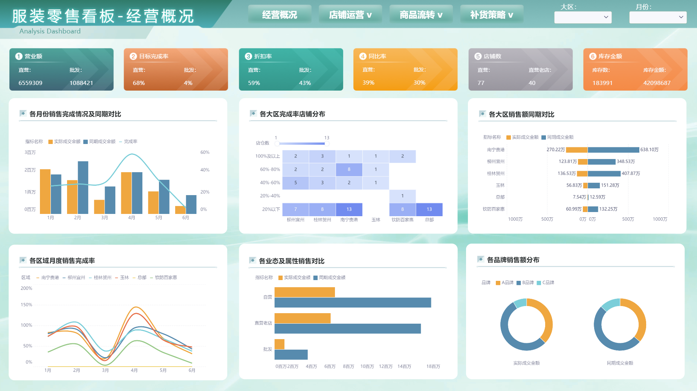The width and height of the screenshot is (697, 391).
Task: Click the 自营 blue bar in 各业态及属性销售对比
Action: 353,303
